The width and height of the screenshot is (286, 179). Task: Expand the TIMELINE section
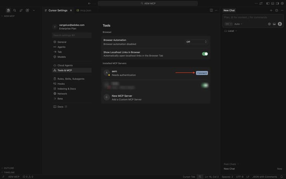8,173
